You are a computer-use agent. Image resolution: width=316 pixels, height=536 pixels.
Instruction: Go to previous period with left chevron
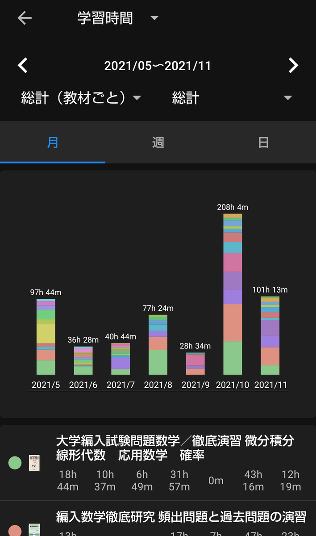(23, 65)
